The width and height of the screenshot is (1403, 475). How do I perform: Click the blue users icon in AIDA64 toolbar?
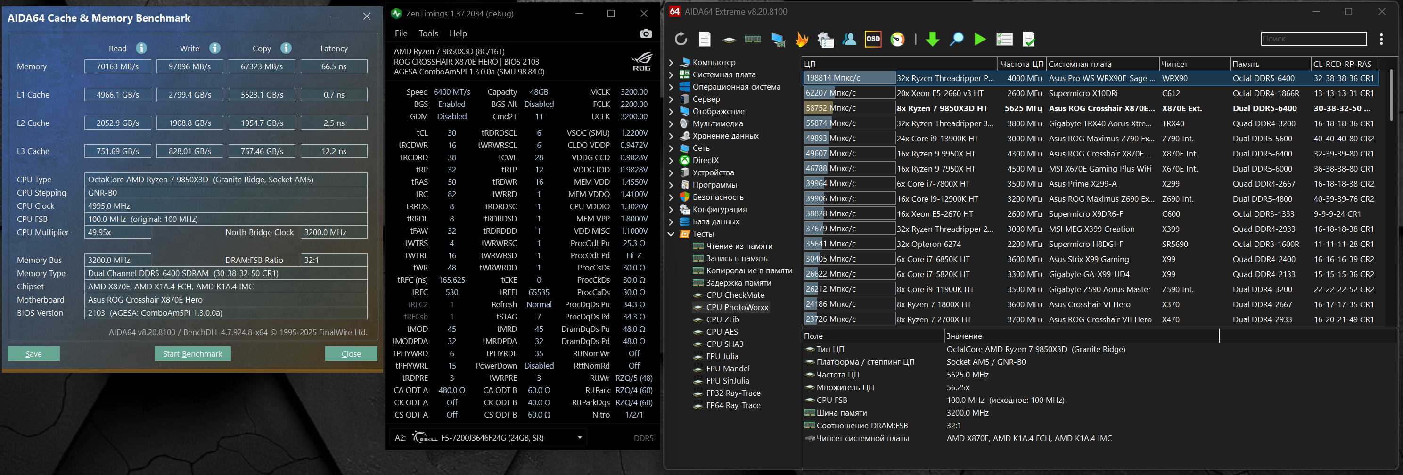(849, 39)
